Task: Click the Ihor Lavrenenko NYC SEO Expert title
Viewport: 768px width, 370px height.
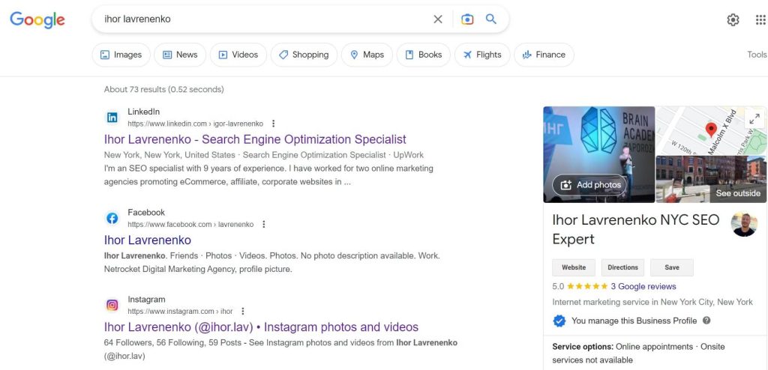Action: (636, 229)
